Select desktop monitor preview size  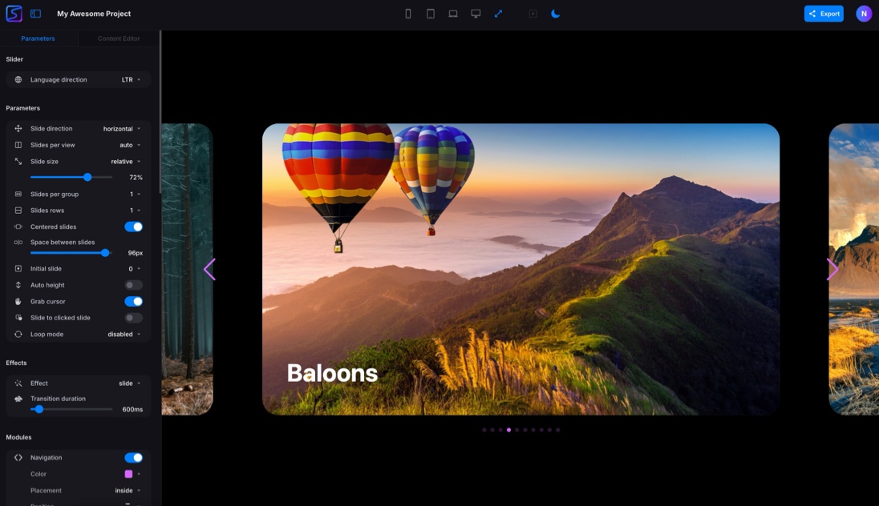click(x=476, y=14)
